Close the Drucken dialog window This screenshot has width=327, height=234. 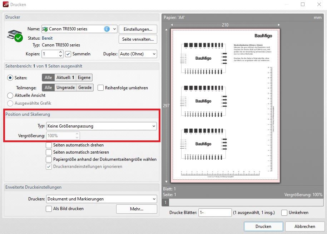(x=319, y=4)
